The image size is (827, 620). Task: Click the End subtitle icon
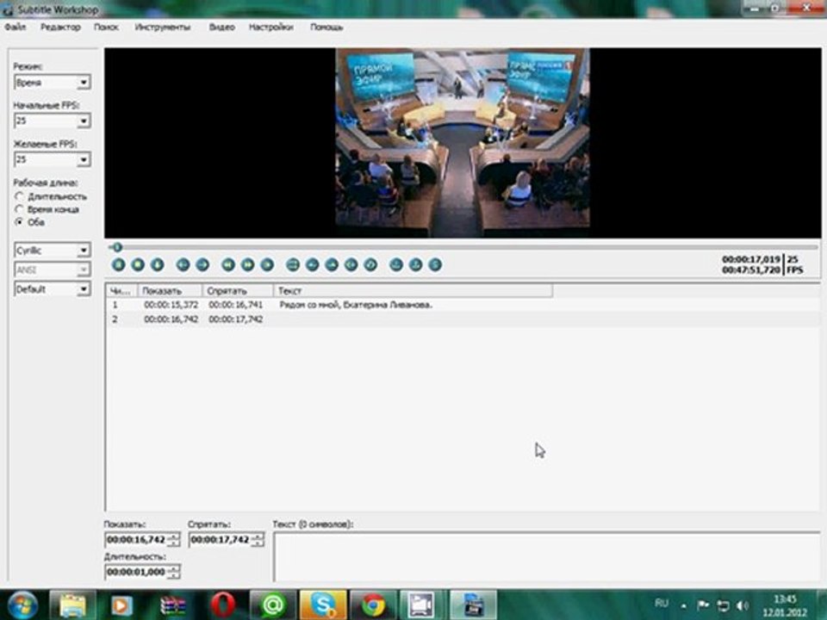(370, 264)
